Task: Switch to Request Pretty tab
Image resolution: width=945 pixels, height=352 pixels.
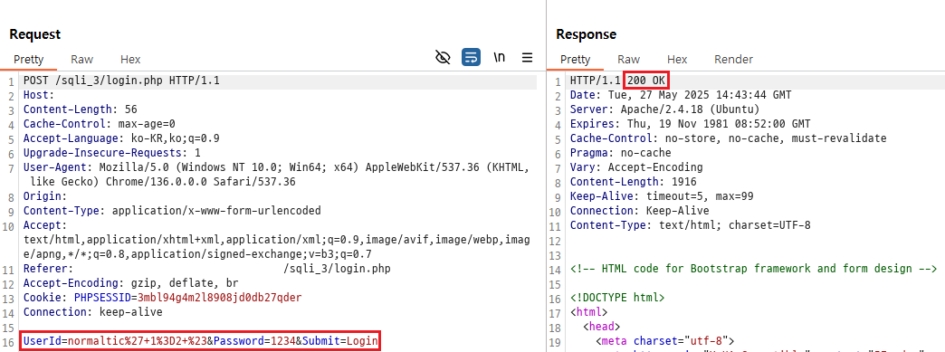Action: (x=28, y=59)
